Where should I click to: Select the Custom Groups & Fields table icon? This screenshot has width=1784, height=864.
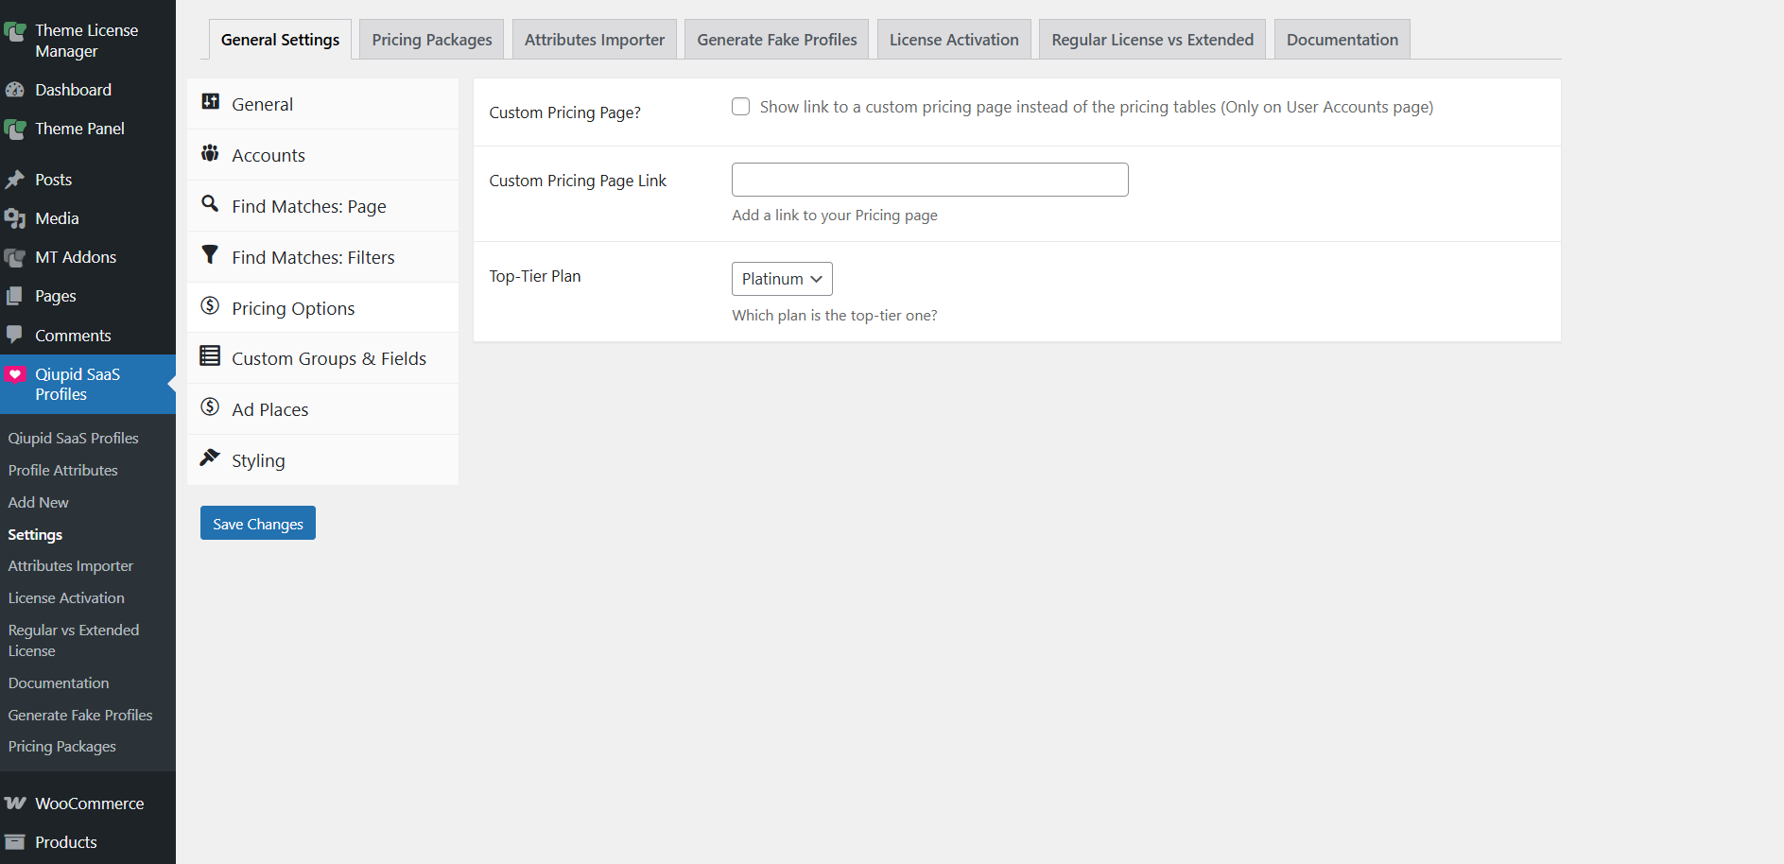[x=210, y=357]
